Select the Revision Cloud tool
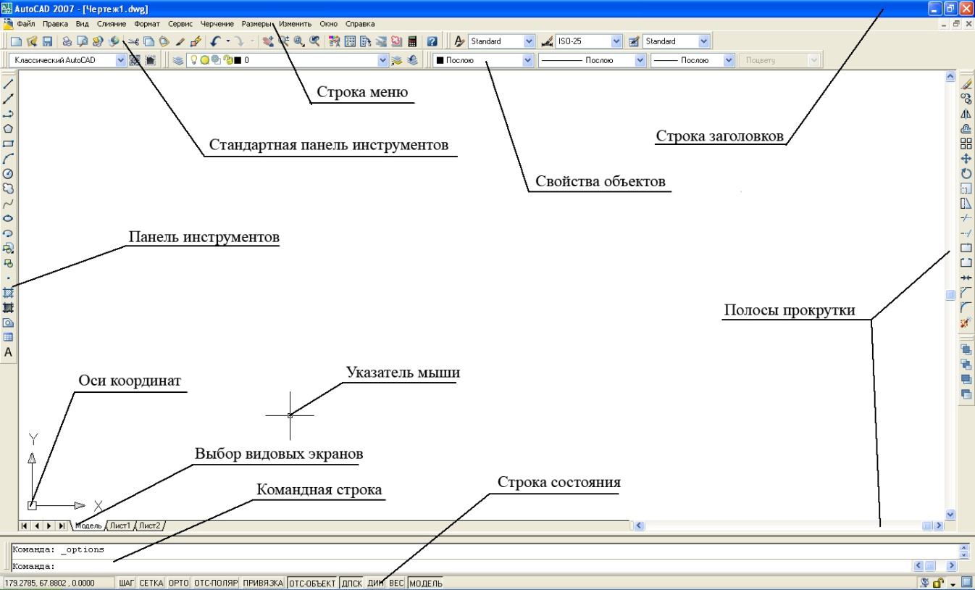The width and height of the screenshot is (975, 590). coord(9,188)
